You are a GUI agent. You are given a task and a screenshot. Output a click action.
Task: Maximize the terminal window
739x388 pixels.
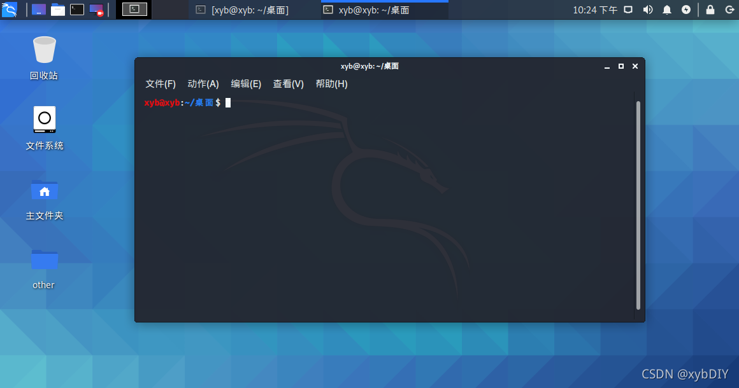[621, 66]
